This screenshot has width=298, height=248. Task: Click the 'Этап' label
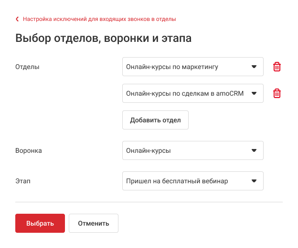23,181
